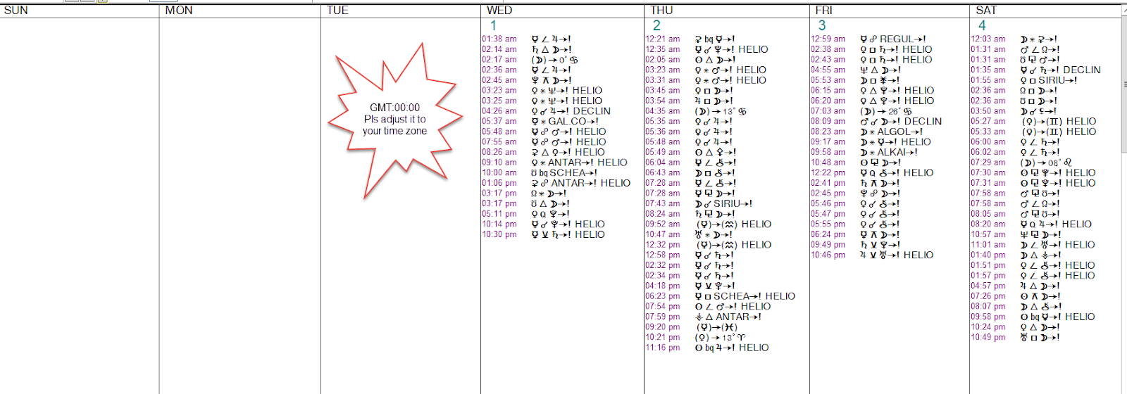Select Wednesday's 02:17 am Moon ingress event
The height and width of the screenshot is (394, 1127).
pyautogui.click(x=530, y=60)
